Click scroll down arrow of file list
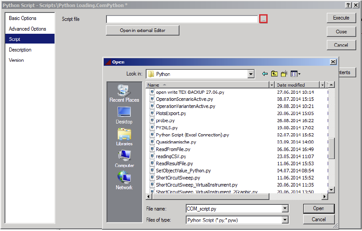The height and width of the screenshot is (231, 362). (331, 190)
